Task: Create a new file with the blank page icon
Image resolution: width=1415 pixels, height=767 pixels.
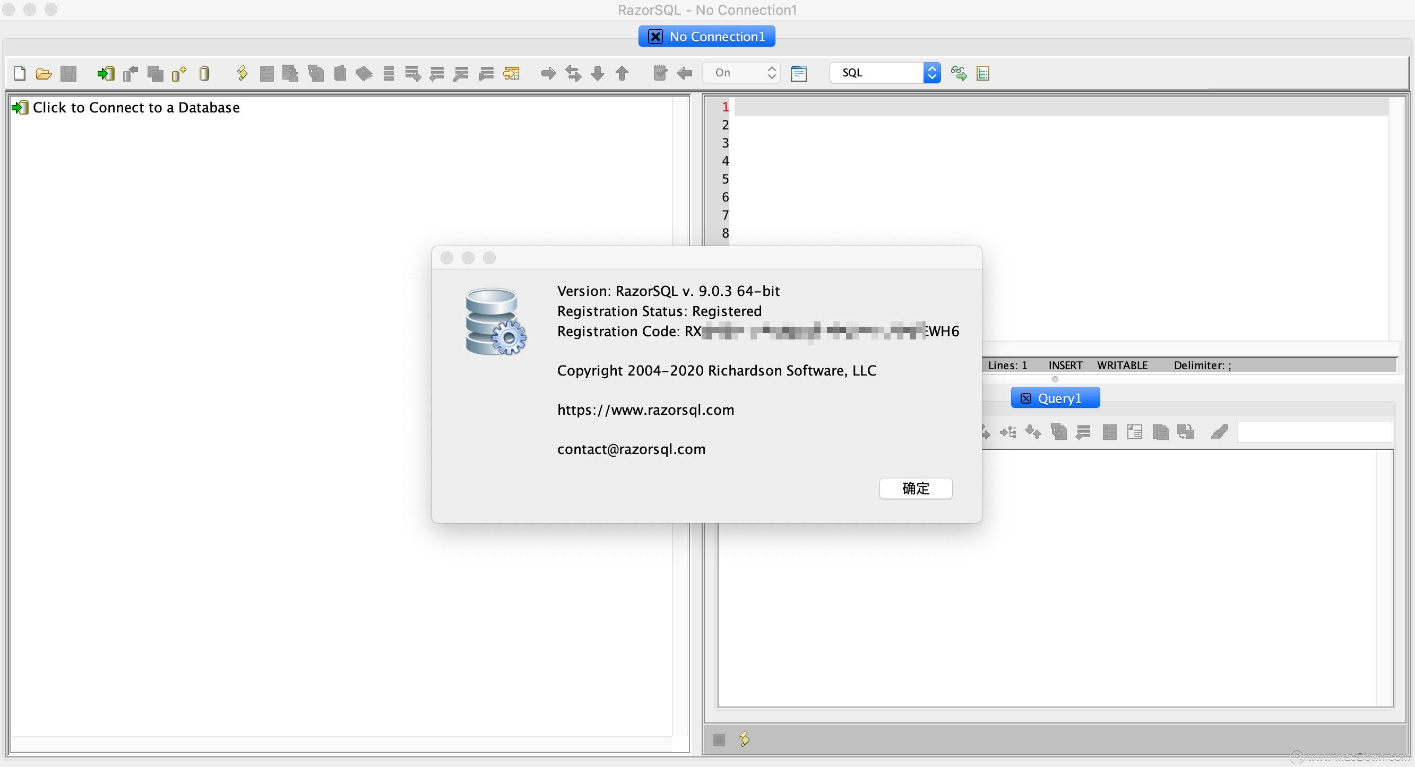Action: (20, 73)
